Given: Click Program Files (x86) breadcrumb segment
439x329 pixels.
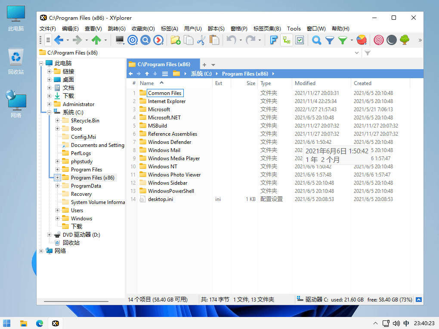Looking at the screenshot, I should (x=245, y=74).
